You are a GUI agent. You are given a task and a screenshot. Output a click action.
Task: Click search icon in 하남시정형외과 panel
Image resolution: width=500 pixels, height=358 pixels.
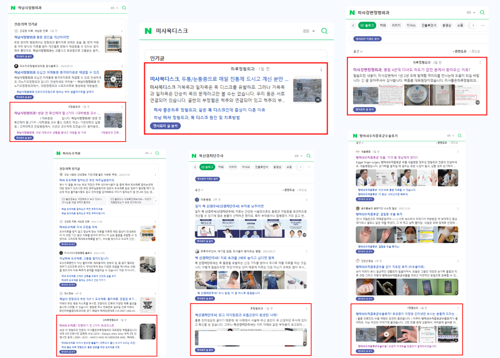124,8
